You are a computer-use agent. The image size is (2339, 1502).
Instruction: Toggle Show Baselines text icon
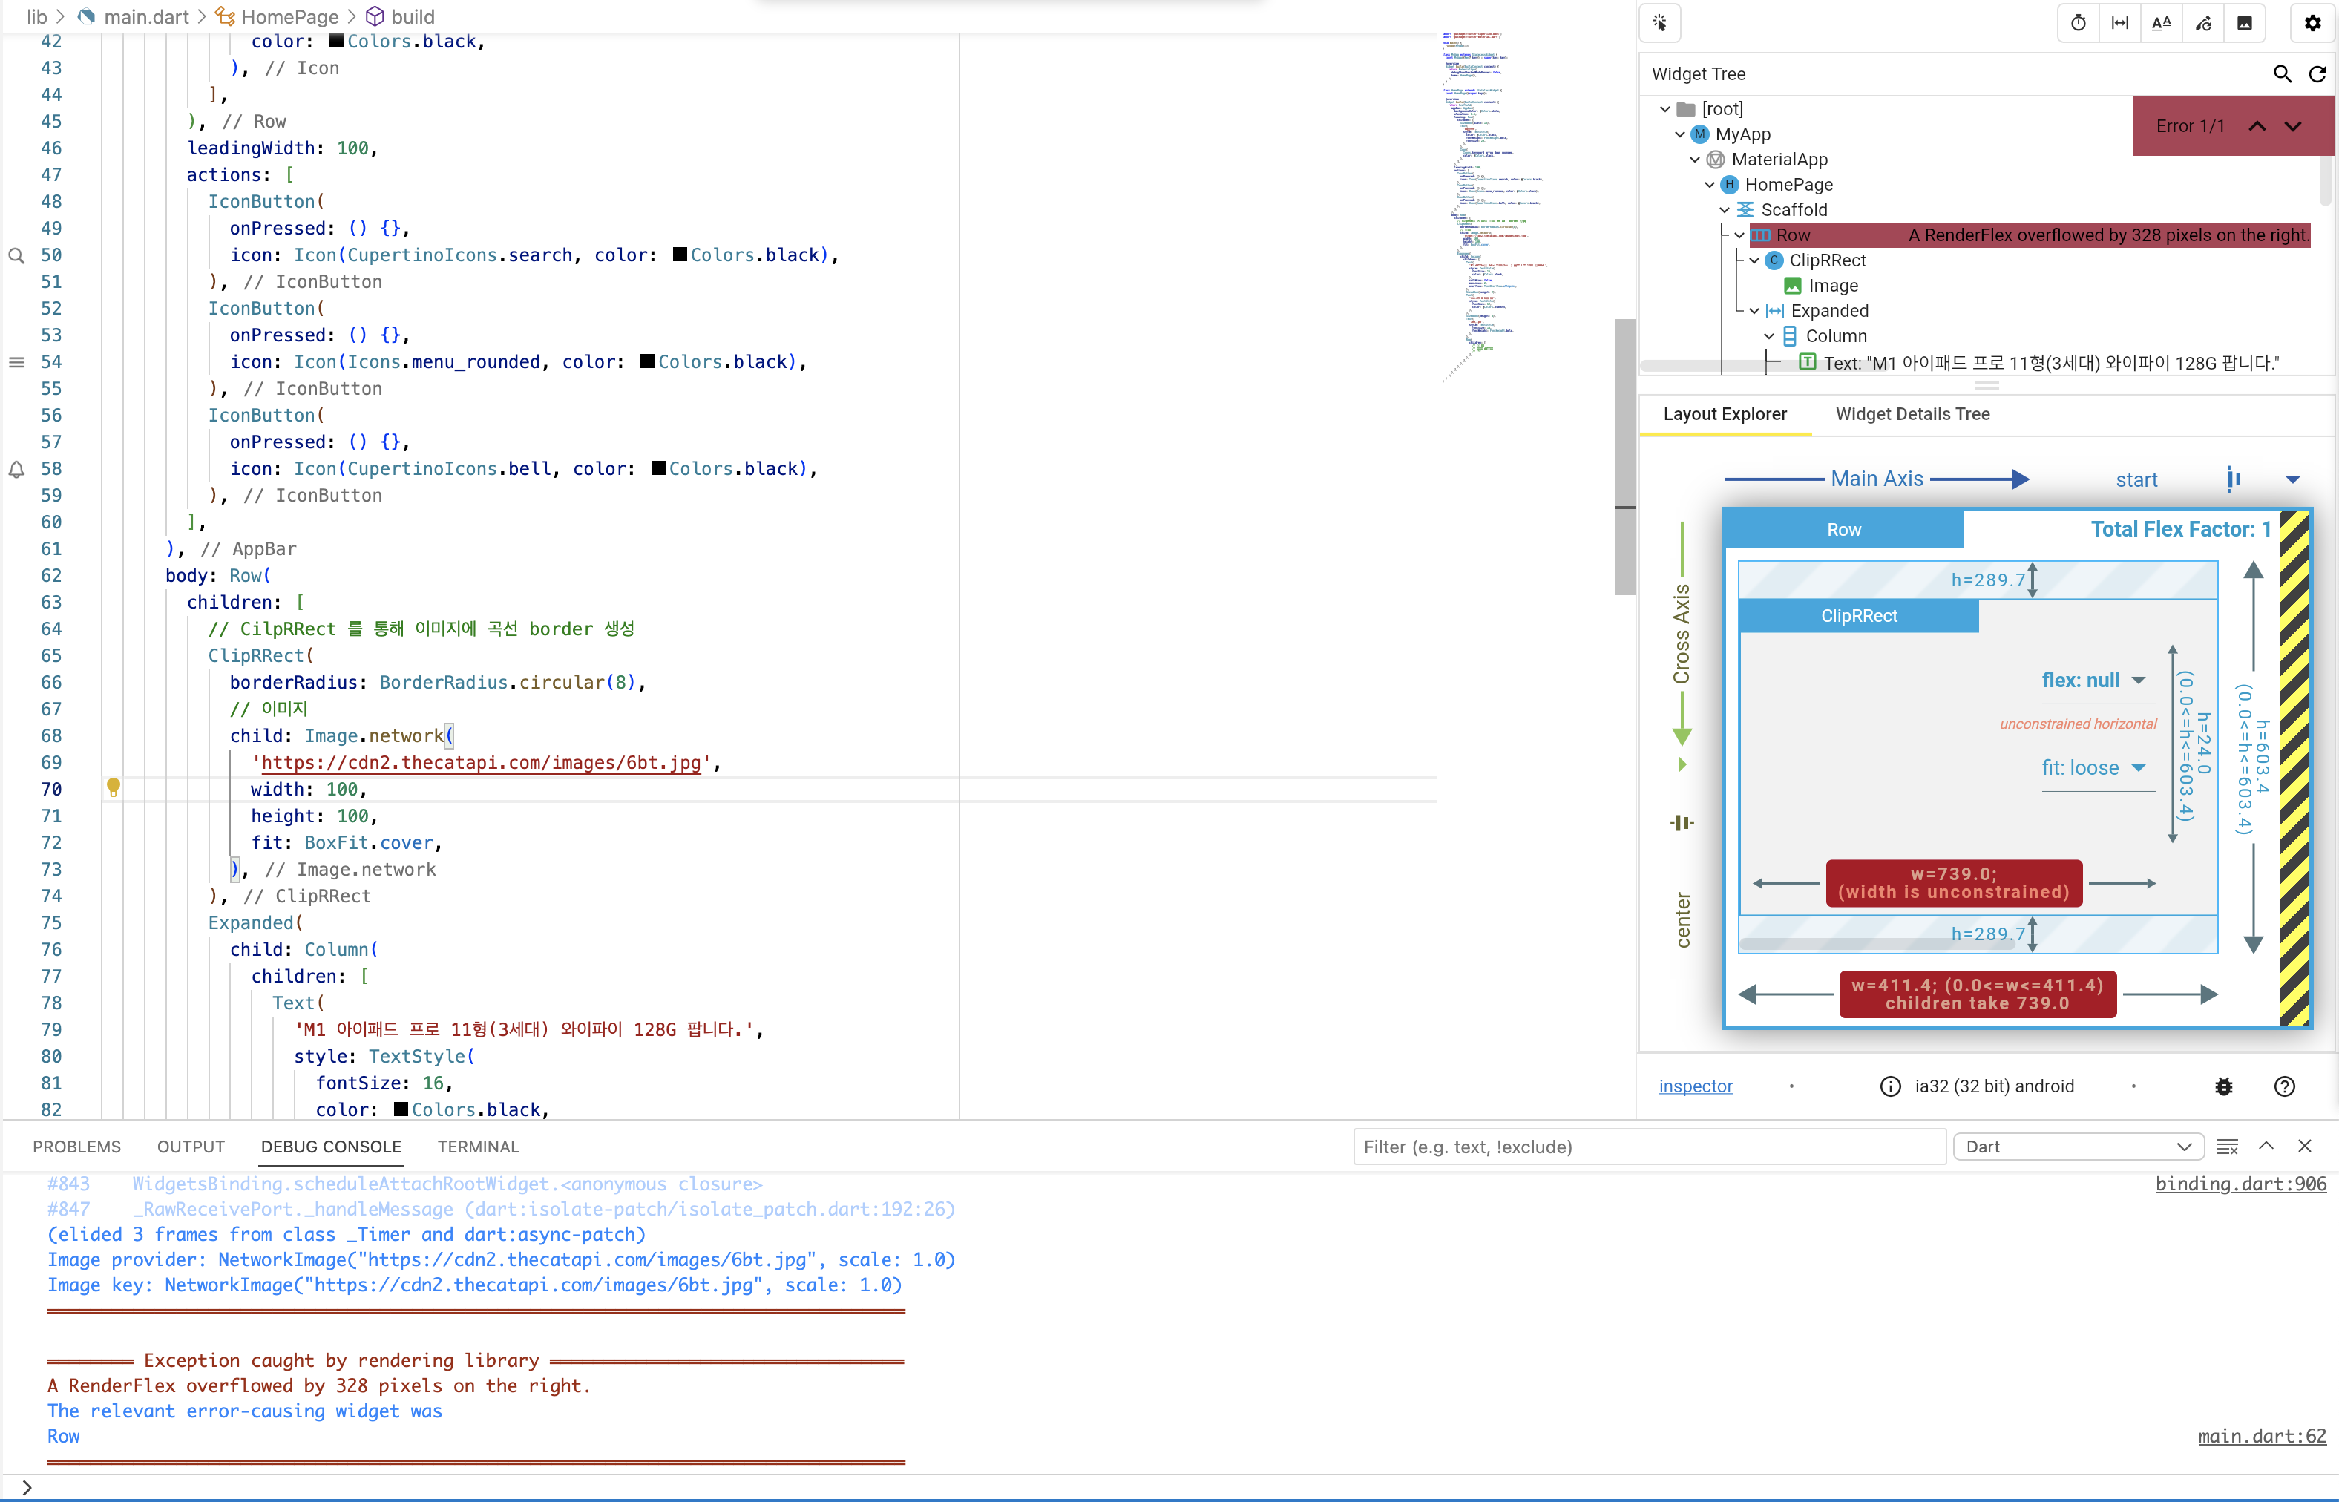tap(2162, 24)
